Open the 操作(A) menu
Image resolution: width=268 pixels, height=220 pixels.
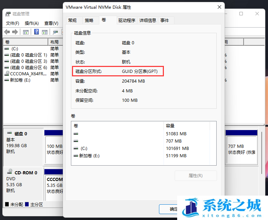pos(31,23)
